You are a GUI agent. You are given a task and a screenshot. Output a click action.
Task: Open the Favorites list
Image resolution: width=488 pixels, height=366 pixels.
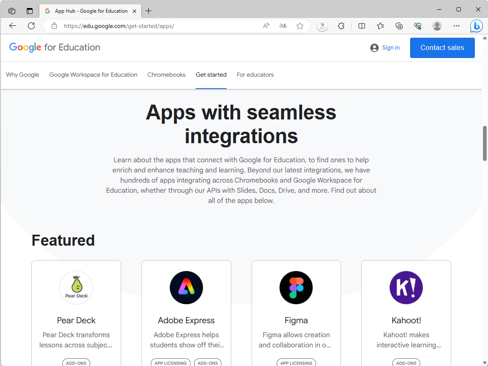pos(380,26)
